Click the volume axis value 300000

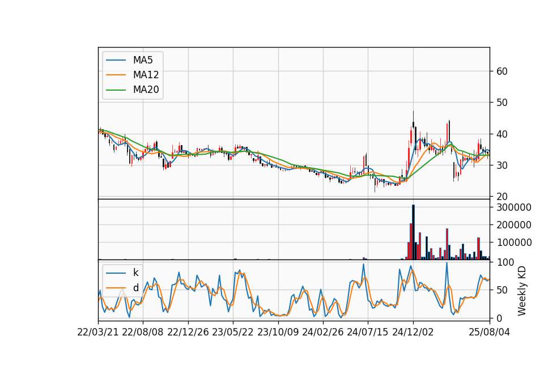514,207
